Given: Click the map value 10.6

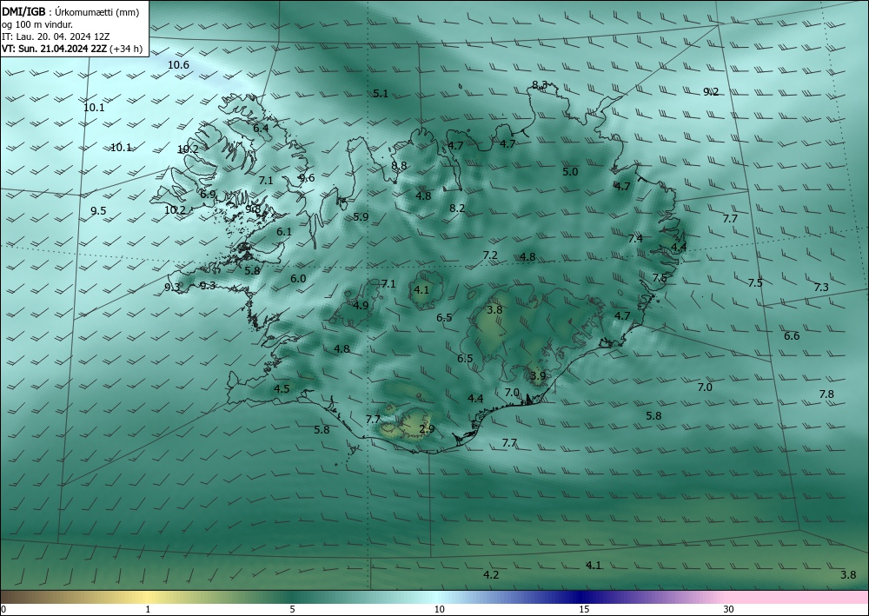Looking at the screenshot, I should click(178, 65).
